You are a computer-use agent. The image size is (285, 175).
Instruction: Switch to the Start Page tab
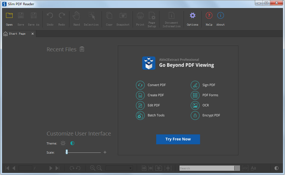pos(17,34)
